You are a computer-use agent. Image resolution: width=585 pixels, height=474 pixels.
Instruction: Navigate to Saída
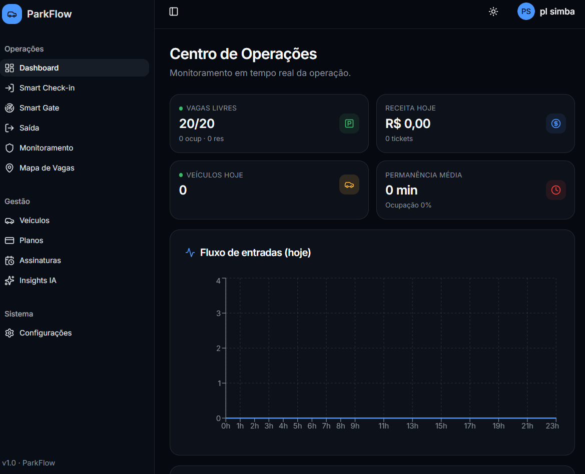pos(75,128)
